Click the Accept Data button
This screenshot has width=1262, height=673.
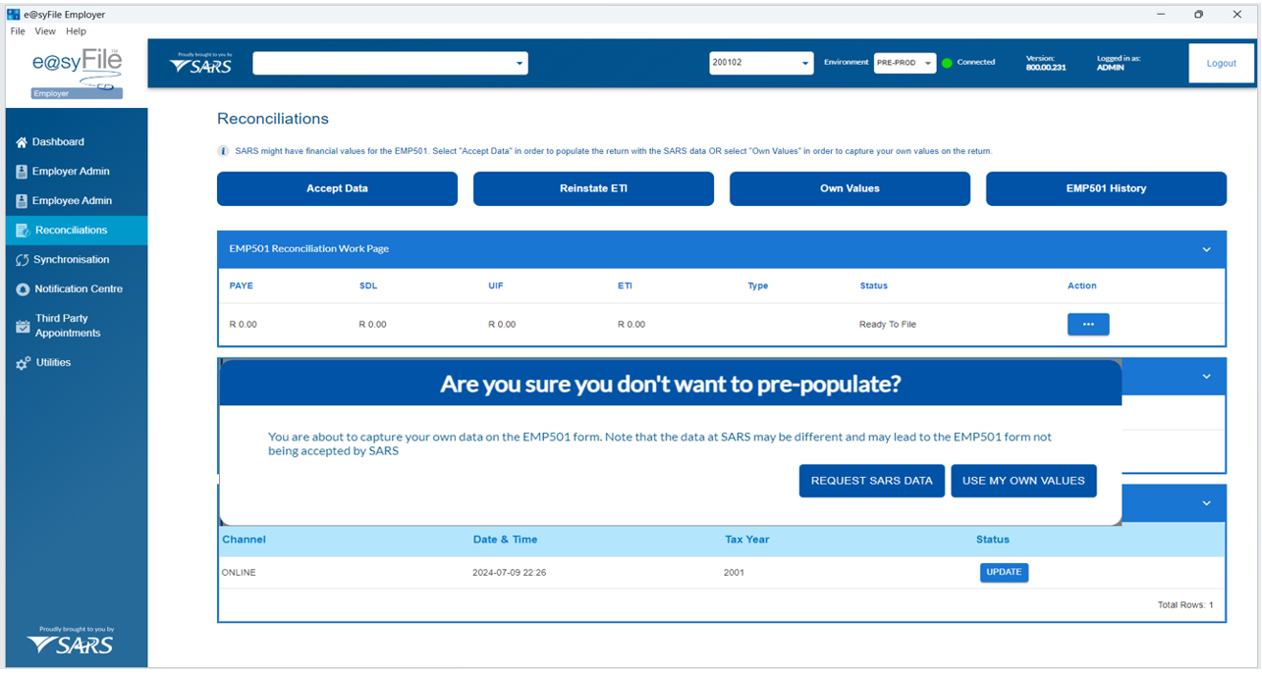pyautogui.click(x=337, y=188)
